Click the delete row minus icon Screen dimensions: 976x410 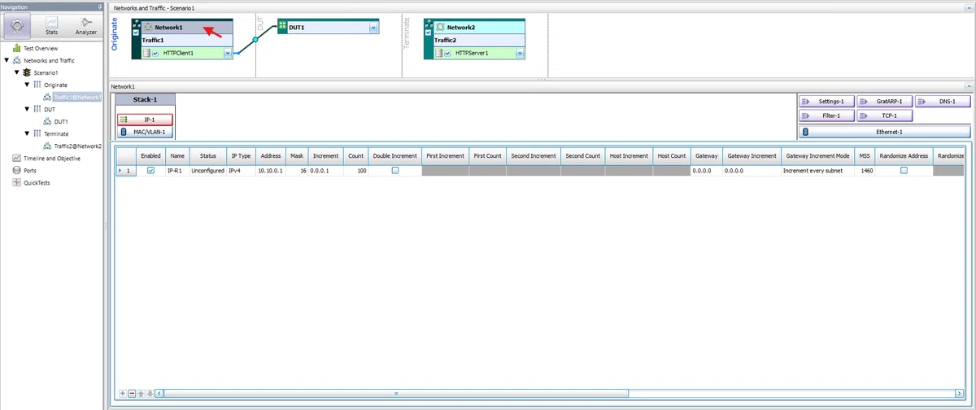[132, 393]
